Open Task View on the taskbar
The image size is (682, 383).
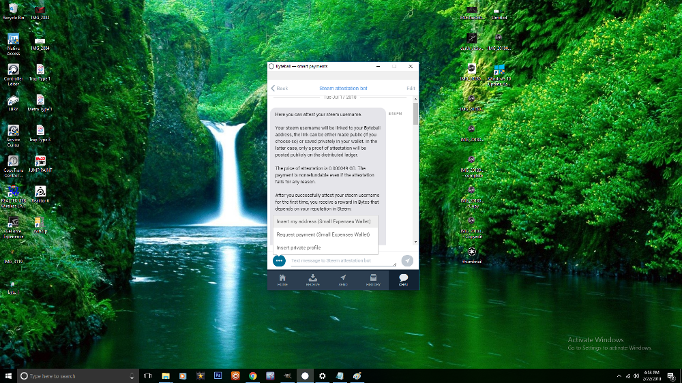[148, 376]
